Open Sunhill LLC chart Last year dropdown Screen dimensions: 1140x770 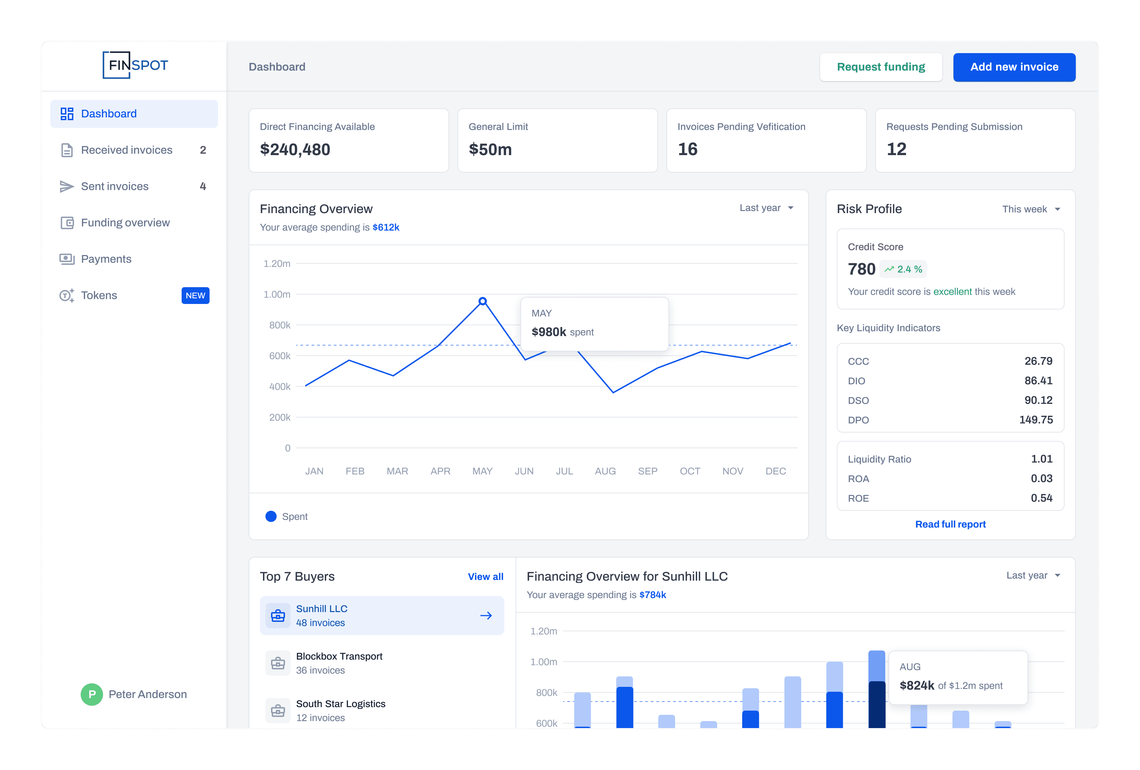click(x=1033, y=576)
